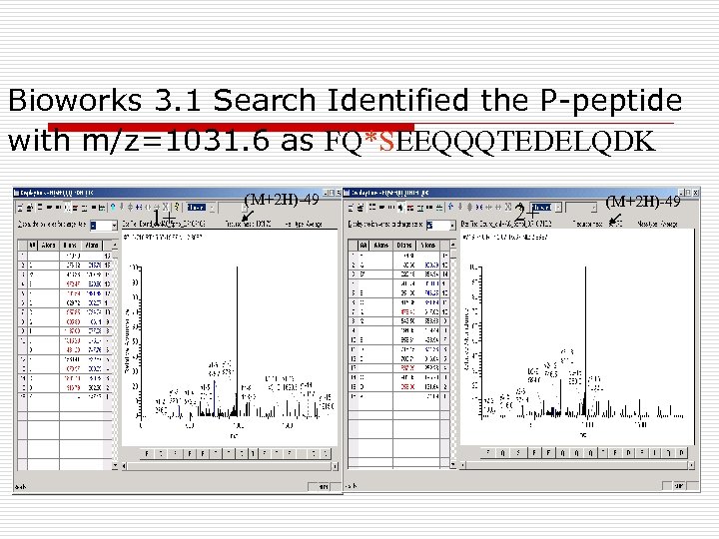The width and height of the screenshot is (719, 539).
Task: Click residue L button below right spectrum
Action: click(x=655, y=453)
